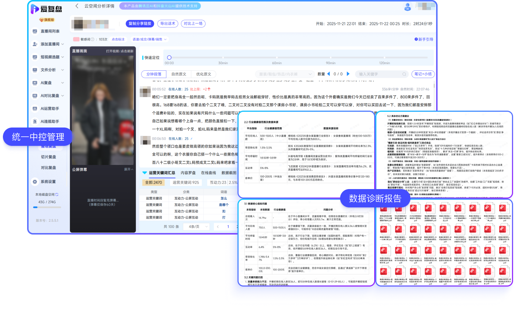Viewport: 516px width, 321px height.
Task: Click the 系统设置 gear icon
Action: tap(35, 182)
